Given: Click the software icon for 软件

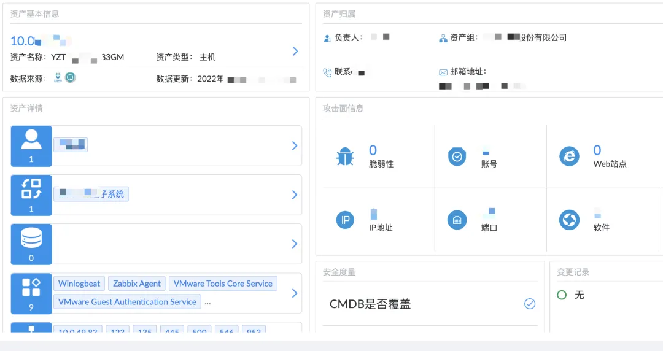Looking at the screenshot, I should (x=569, y=220).
